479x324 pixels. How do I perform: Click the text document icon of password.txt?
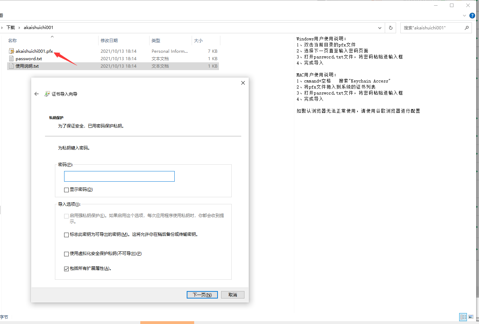click(x=11, y=58)
